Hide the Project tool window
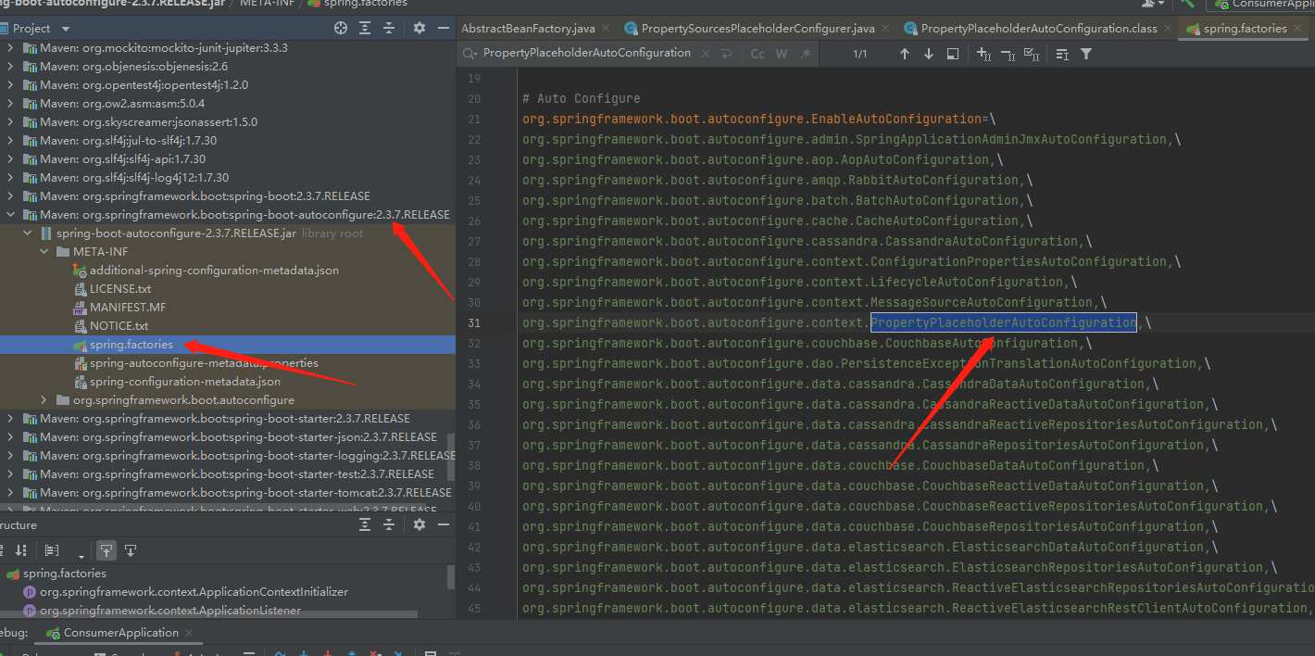Image resolution: width=1315 pixels, height=656 pixels. [443, 29]
